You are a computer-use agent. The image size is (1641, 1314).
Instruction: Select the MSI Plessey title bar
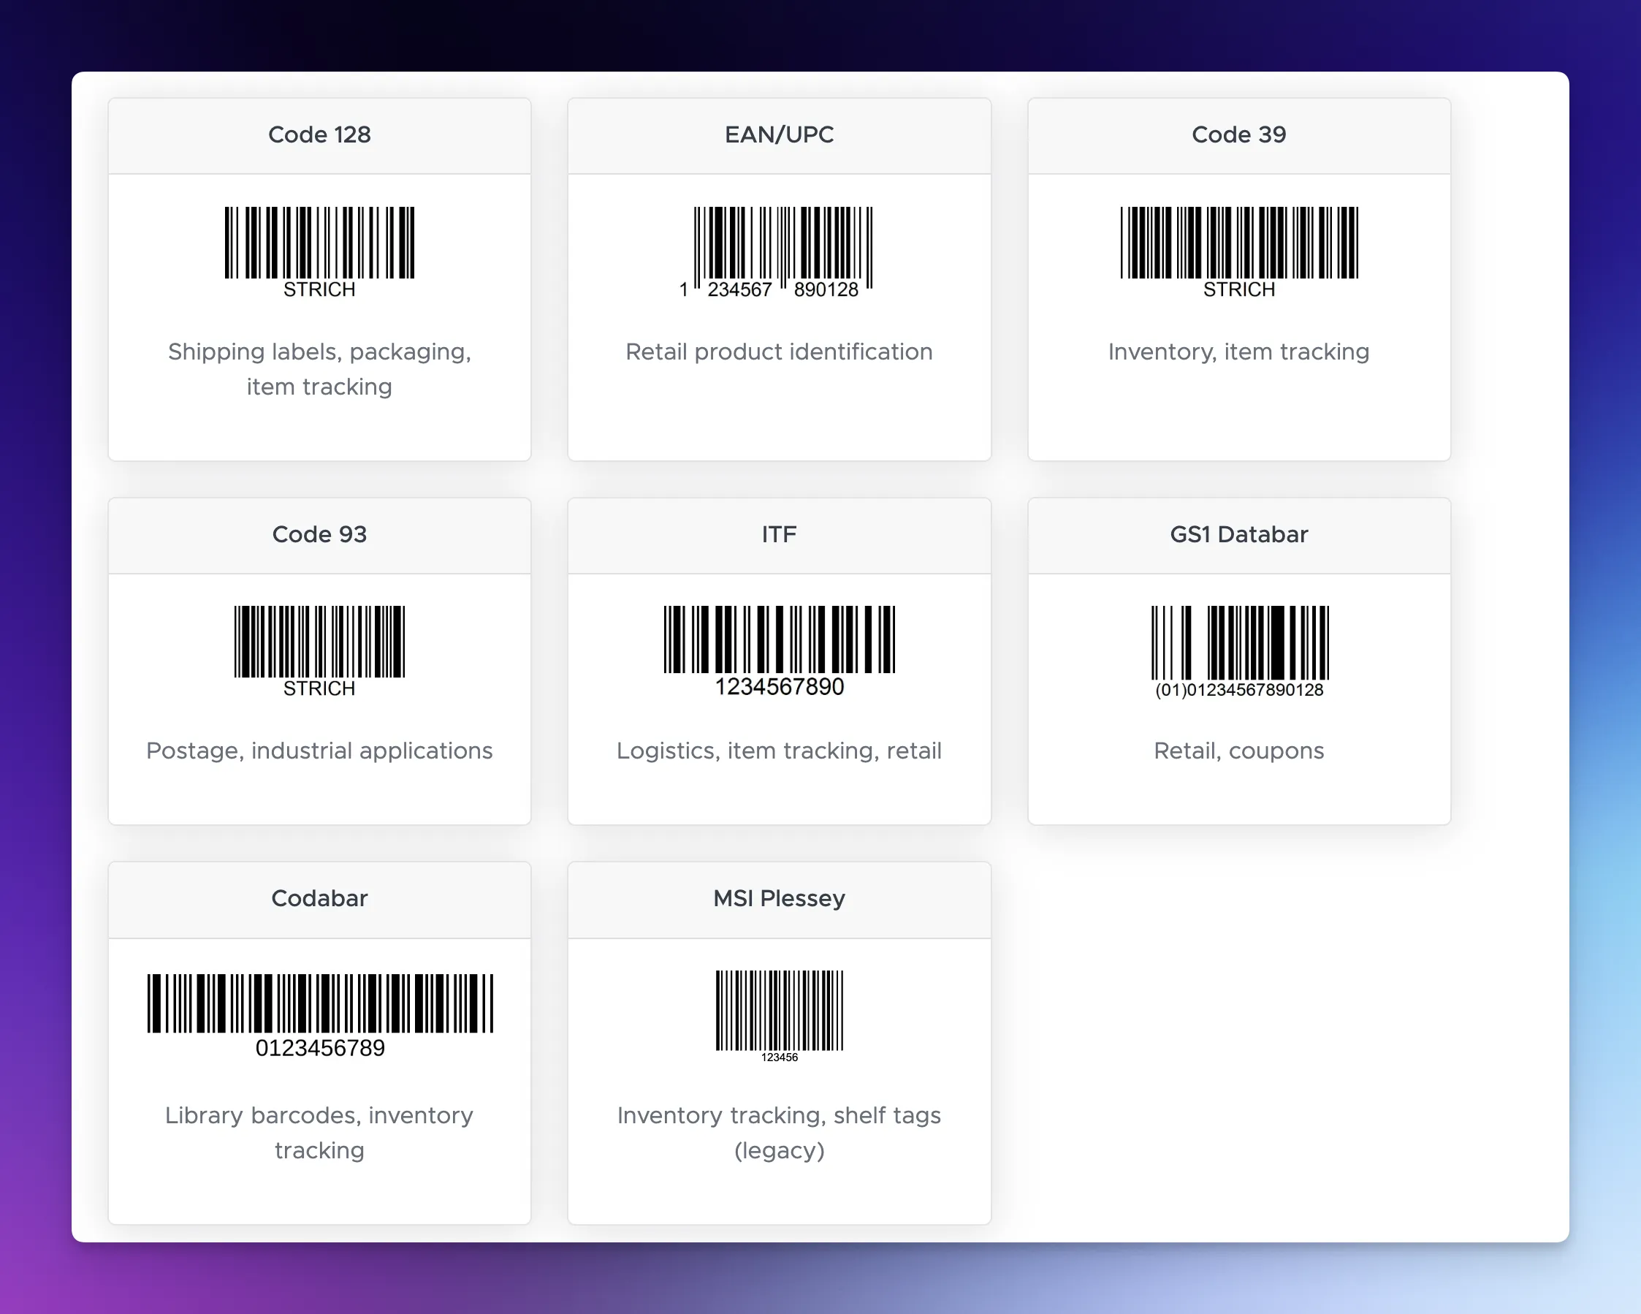pos(779,898)
